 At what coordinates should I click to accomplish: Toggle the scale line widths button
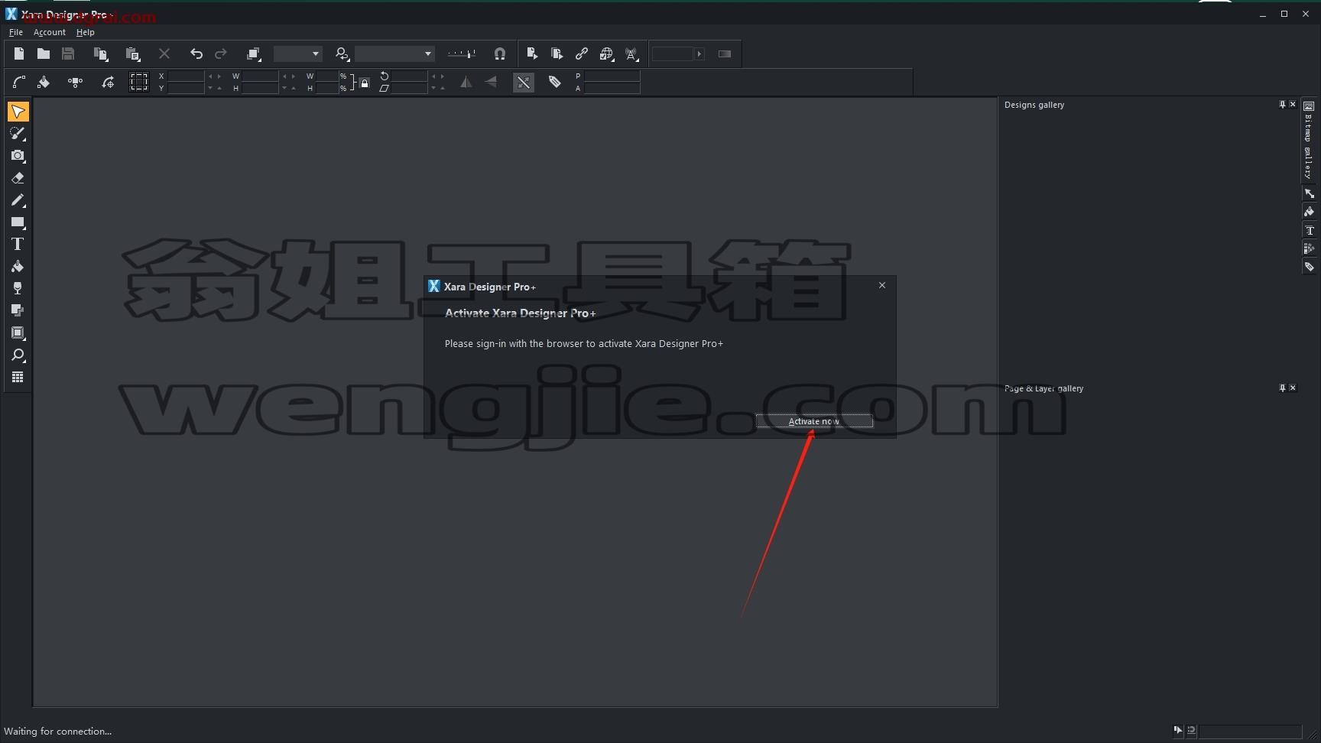[x=524, y=83]
